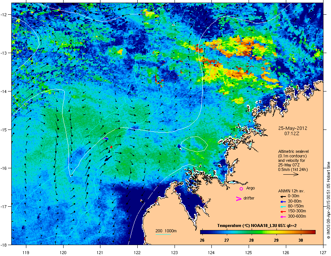Click the '300-600m' depth label
This screenshot has height=256, width=331.
(297, 216)
